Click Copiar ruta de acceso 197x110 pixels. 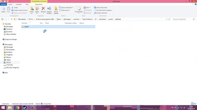click(x=19, y=10)
